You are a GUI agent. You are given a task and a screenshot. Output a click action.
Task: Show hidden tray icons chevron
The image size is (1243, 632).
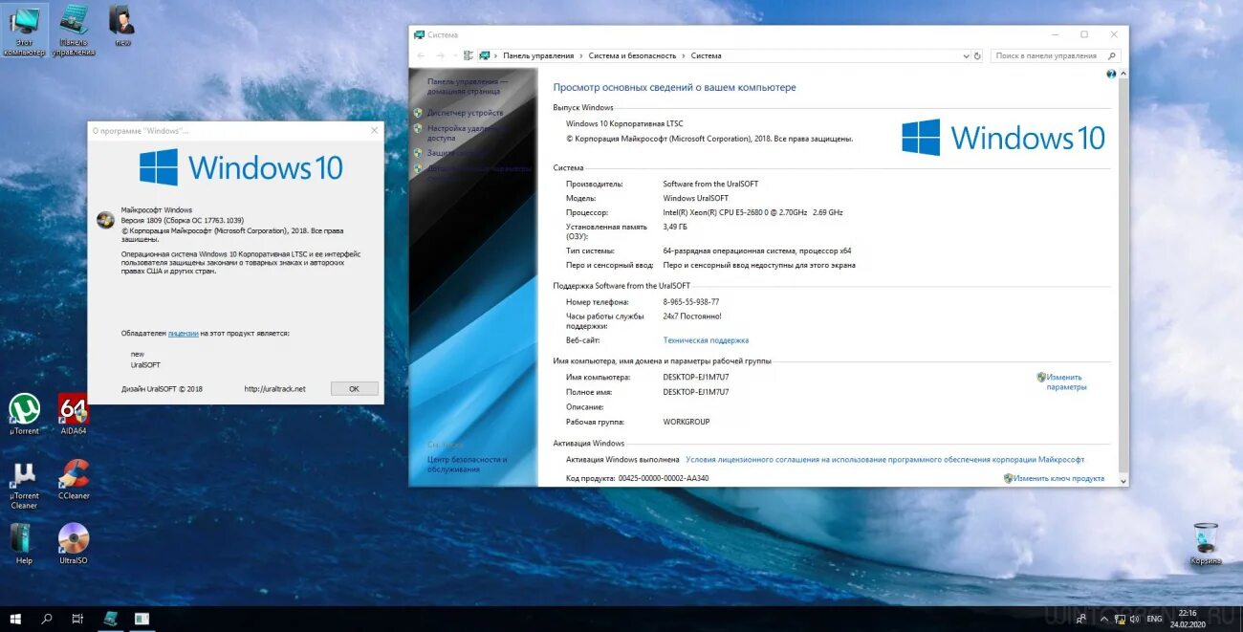[1104, 619]
